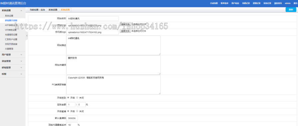The height and width of the screenshot is (126, 298).
Task: Open 群组聊天参数 in the sidebar
Action: click(11, 20)
